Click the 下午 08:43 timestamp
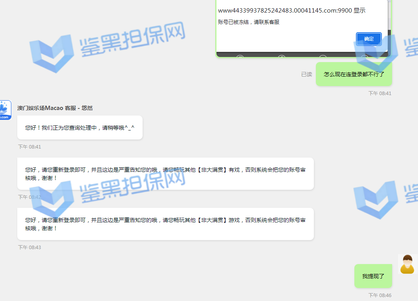 click(29, 248)
